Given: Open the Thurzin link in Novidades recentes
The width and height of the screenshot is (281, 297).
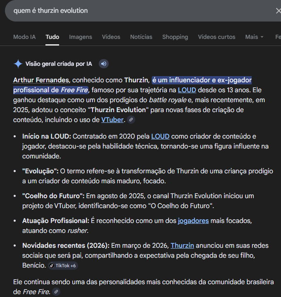Looking at the screenshot, I should 182,246.
